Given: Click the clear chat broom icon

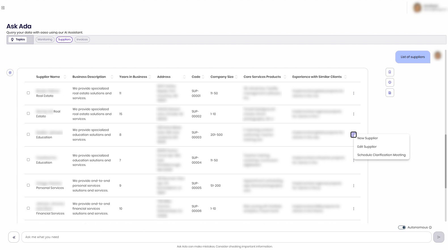Looking at the screenshot, I should pyautogui.click(x=14, y=237).
